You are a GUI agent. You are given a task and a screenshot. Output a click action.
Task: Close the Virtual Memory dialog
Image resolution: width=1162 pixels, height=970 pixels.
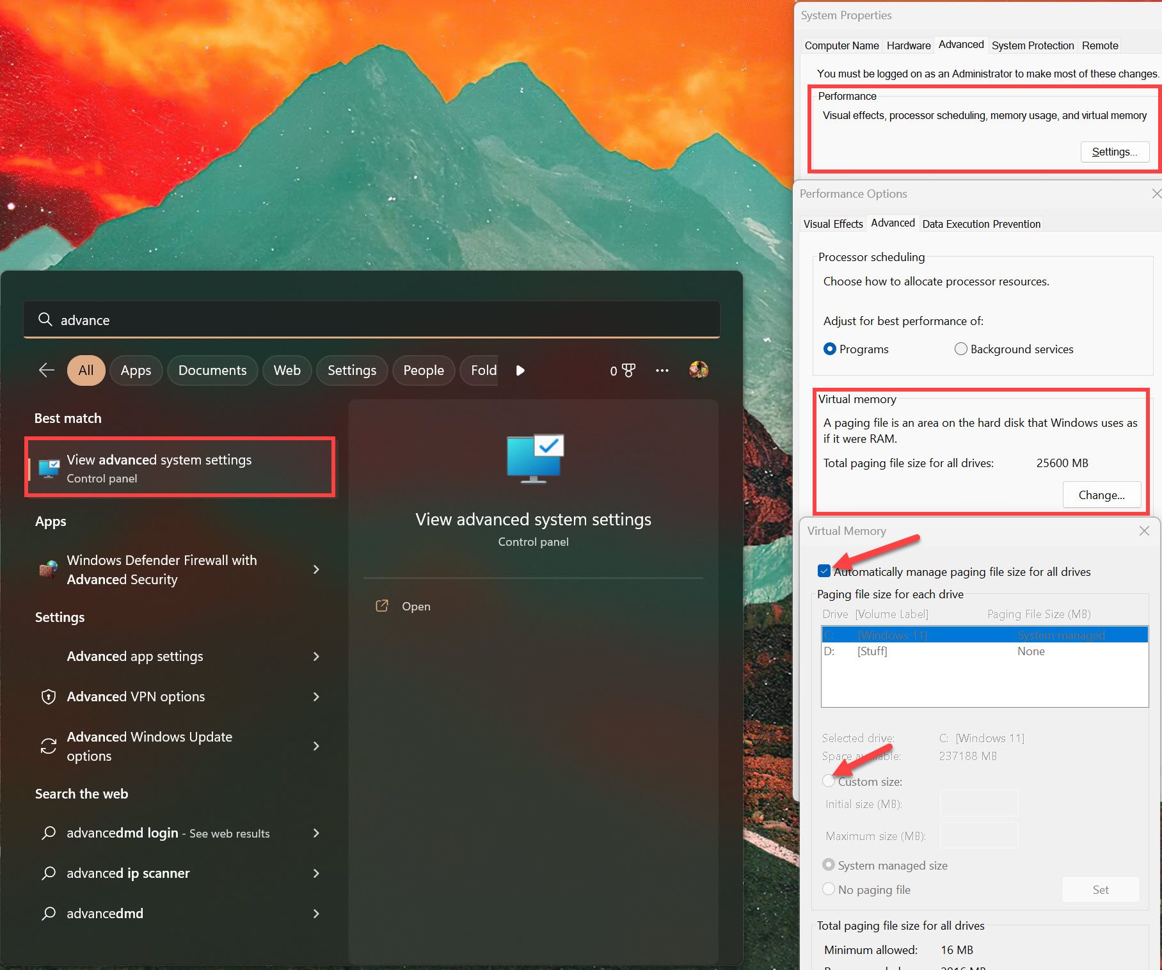point(1145,530)
